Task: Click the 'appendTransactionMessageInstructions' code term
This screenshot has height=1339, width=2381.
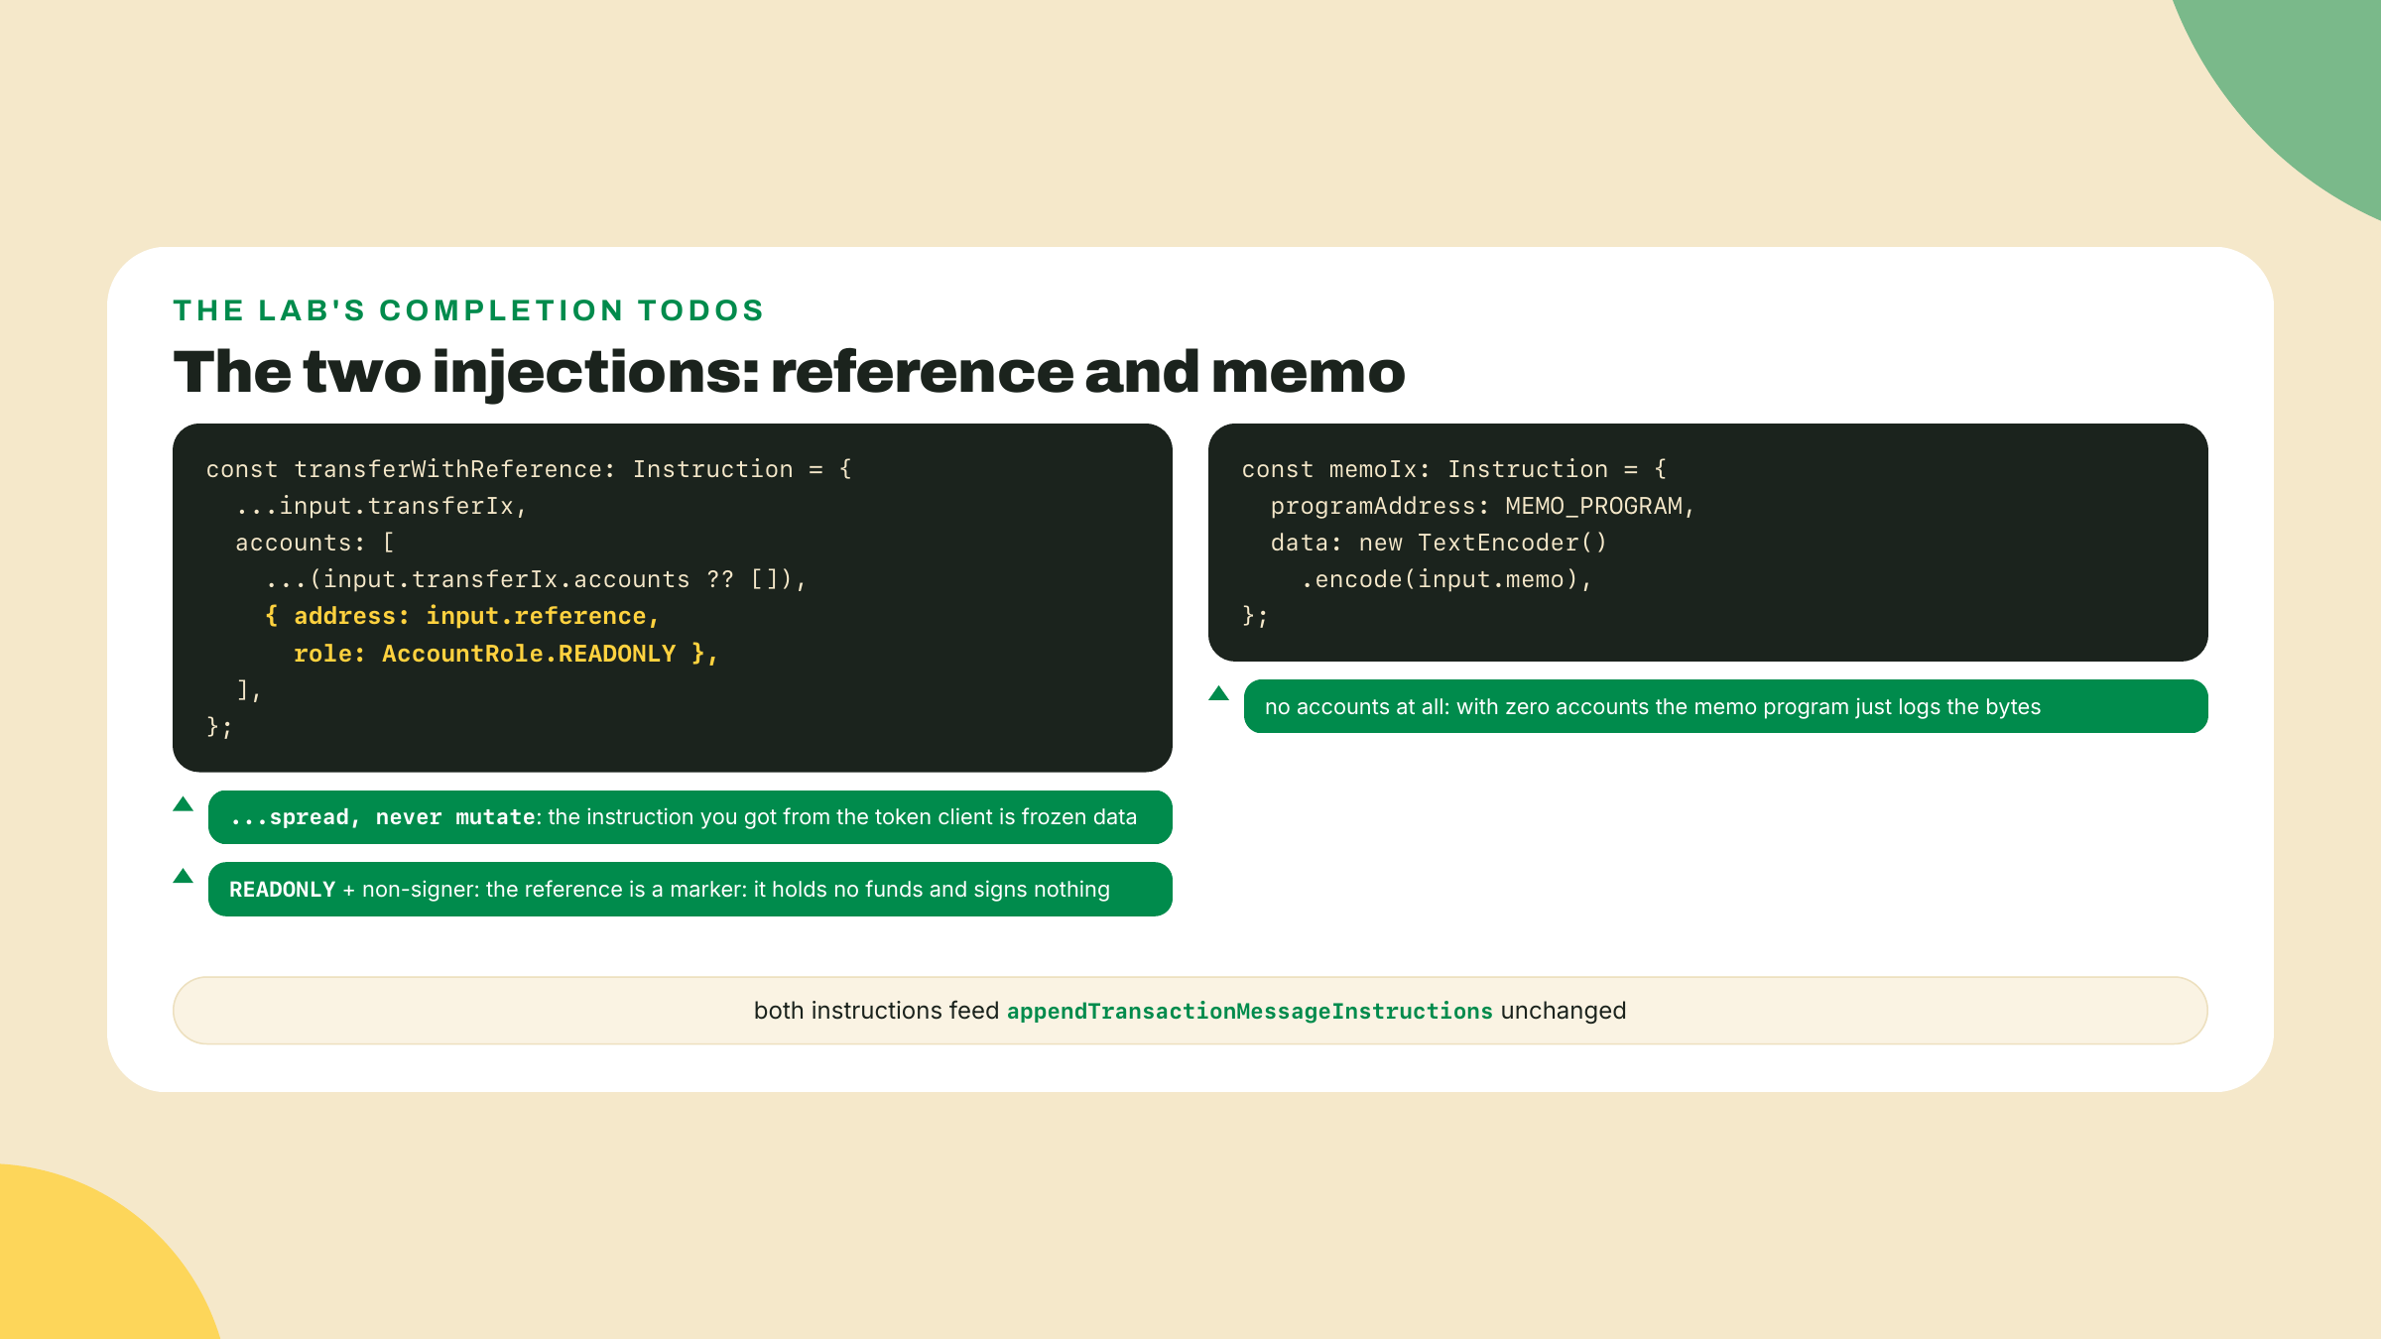Action: (1250, 1011)
